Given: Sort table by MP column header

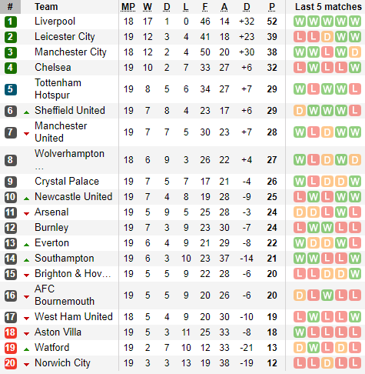Looking at the screenshot, I should point(128,7).
